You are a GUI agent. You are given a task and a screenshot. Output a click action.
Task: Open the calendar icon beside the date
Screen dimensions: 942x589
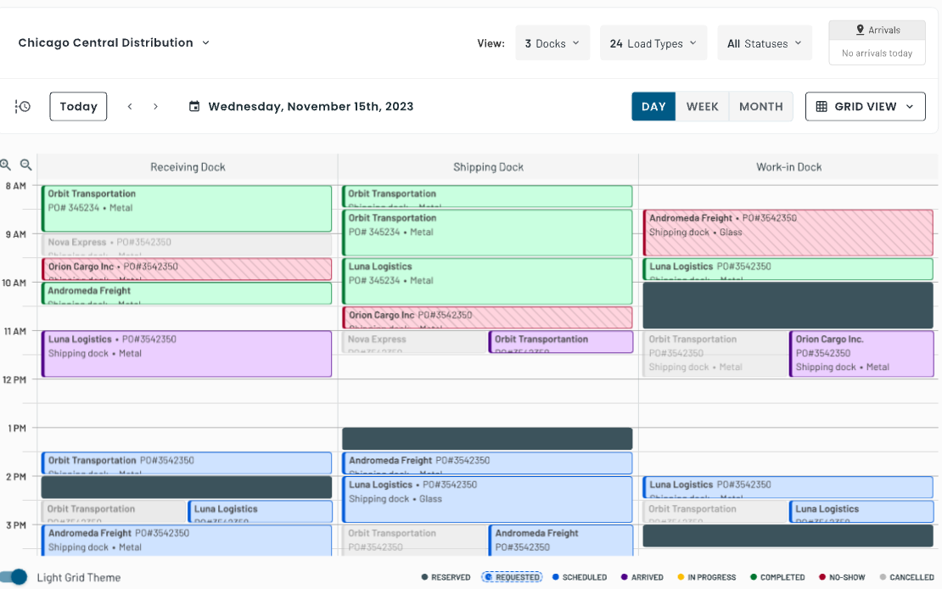194,106
